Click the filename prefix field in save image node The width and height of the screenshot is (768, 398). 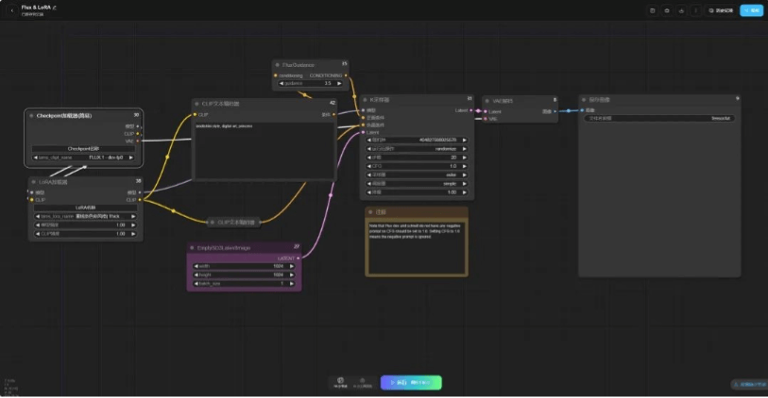click(659, 119)
